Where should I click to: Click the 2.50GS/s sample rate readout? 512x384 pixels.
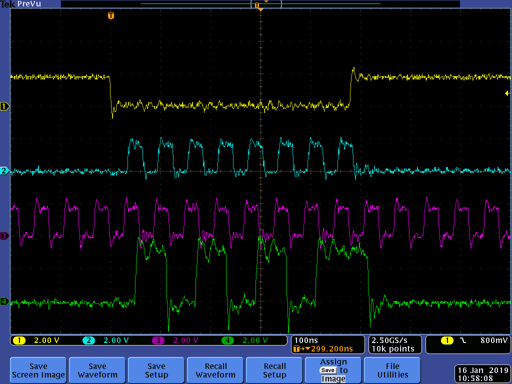pyautogui.click(x=389, y=340)
